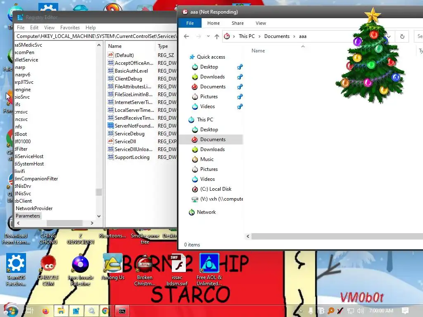Image resolution: width=423 pixels, height=317 pixels.
Task: Switch to the View ribbon tab in Explorer
Action: 261,23
